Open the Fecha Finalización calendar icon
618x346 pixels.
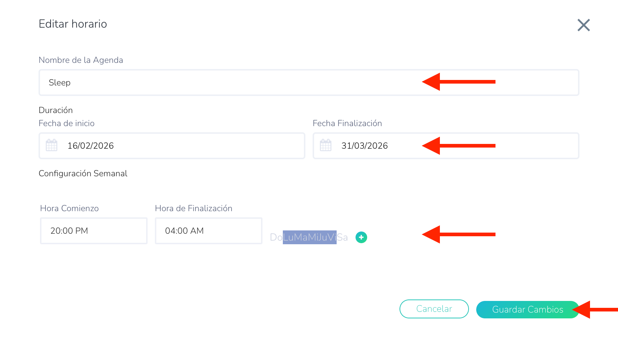pyautogui.click(x=326, y=145)
